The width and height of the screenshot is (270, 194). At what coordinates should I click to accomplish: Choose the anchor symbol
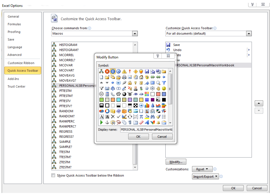[107, 122]
